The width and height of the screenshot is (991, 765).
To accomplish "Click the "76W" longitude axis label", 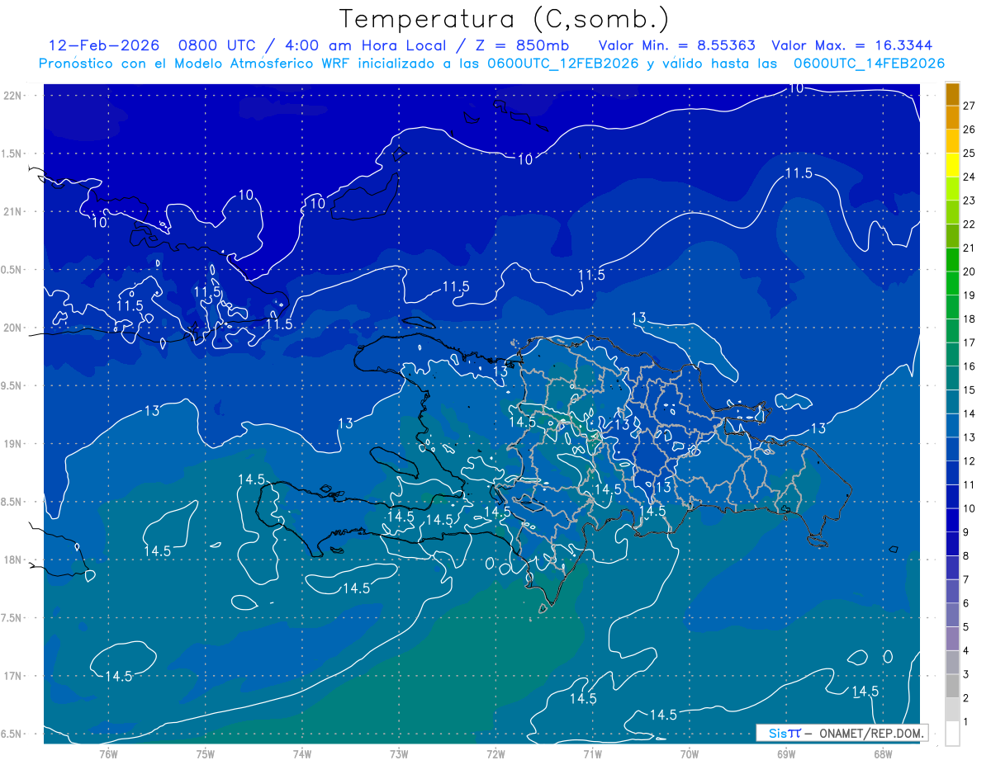I will (108, 754).
